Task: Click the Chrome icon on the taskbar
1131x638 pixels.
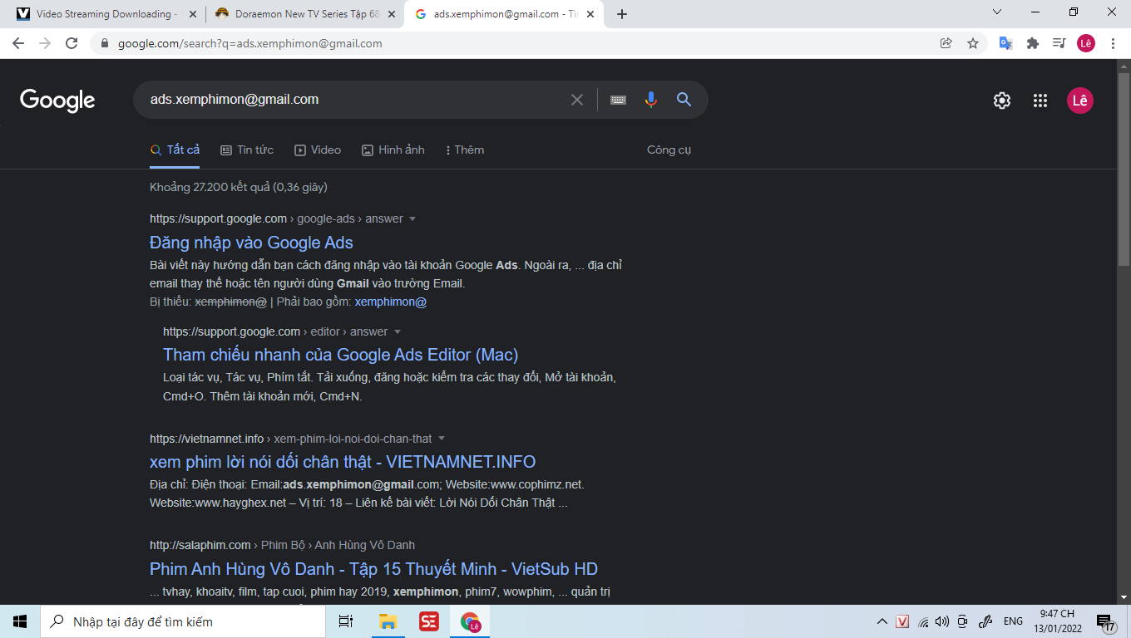Action: tap(471, 621)
